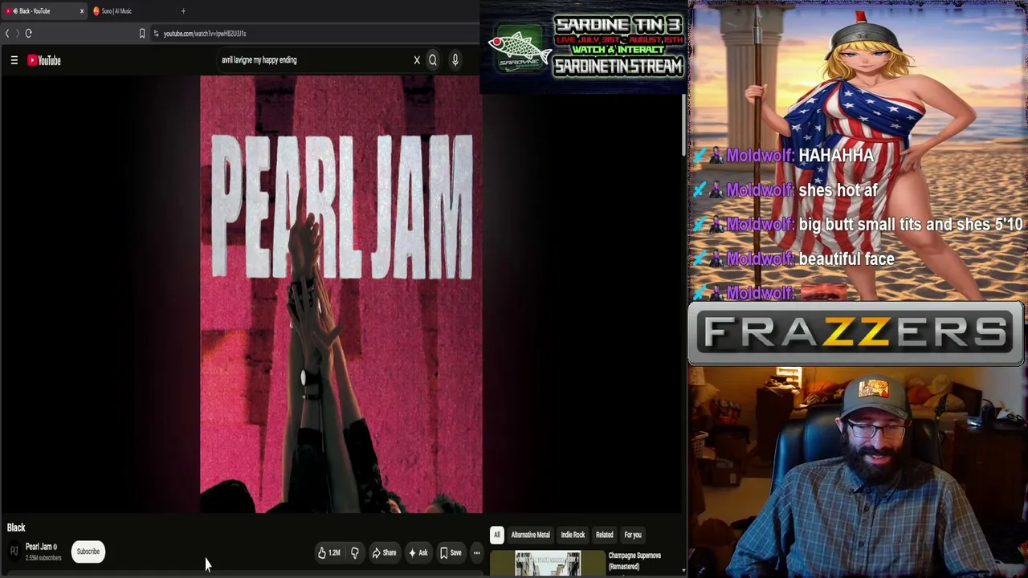Subscribe to the Pearl Jam channel
The width and height of the screenshot is (1028, 578).
coord(88,552)
